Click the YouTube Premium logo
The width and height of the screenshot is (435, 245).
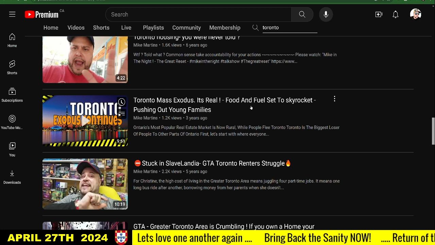coord(42,14)
